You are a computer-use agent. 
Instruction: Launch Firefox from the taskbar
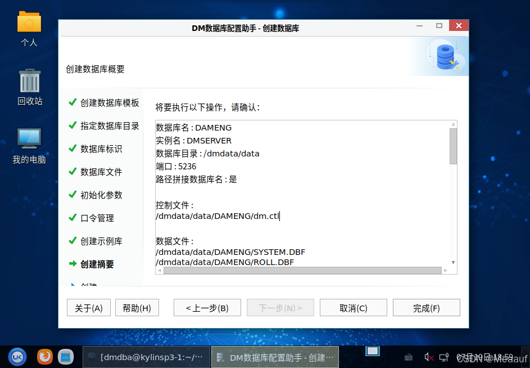pyautogui.click(x=44, y=357)
